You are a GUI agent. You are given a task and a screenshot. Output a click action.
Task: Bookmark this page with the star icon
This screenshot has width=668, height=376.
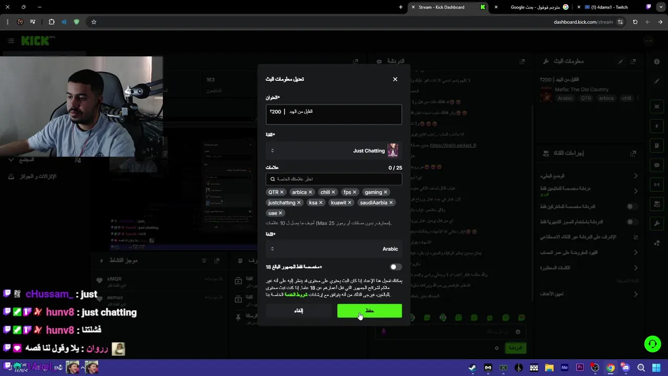point(94,22)
